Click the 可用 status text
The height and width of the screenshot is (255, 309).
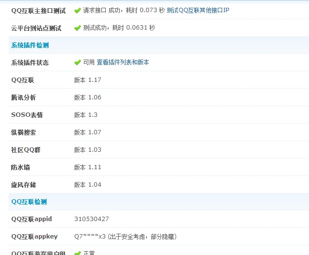tap(89, 62)
